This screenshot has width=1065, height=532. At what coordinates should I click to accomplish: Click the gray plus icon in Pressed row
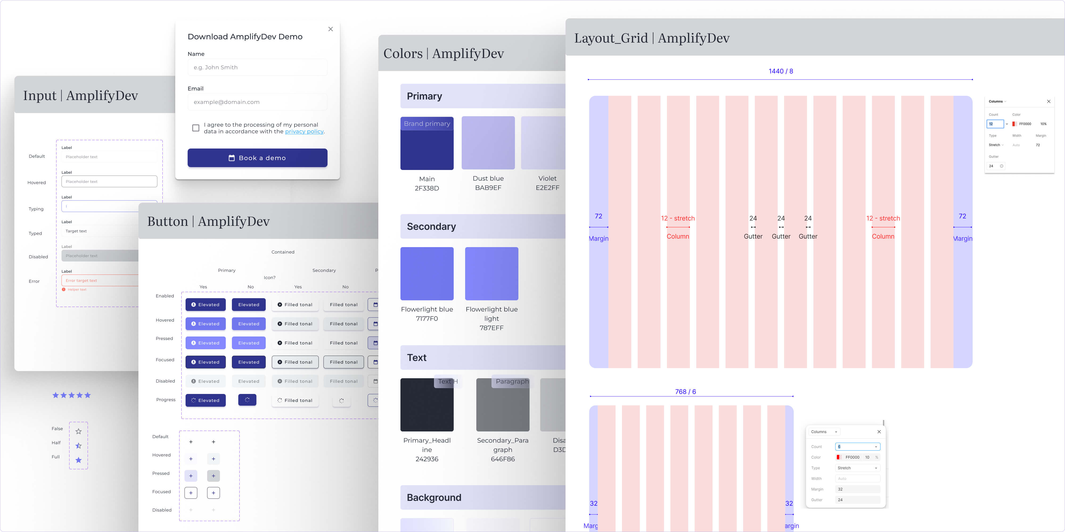(x=213, y=476)
